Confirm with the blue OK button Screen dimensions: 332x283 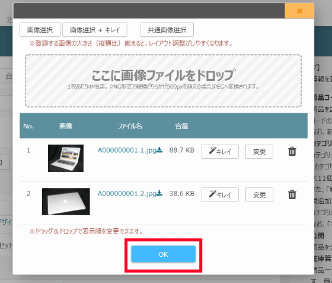point(163,254)
